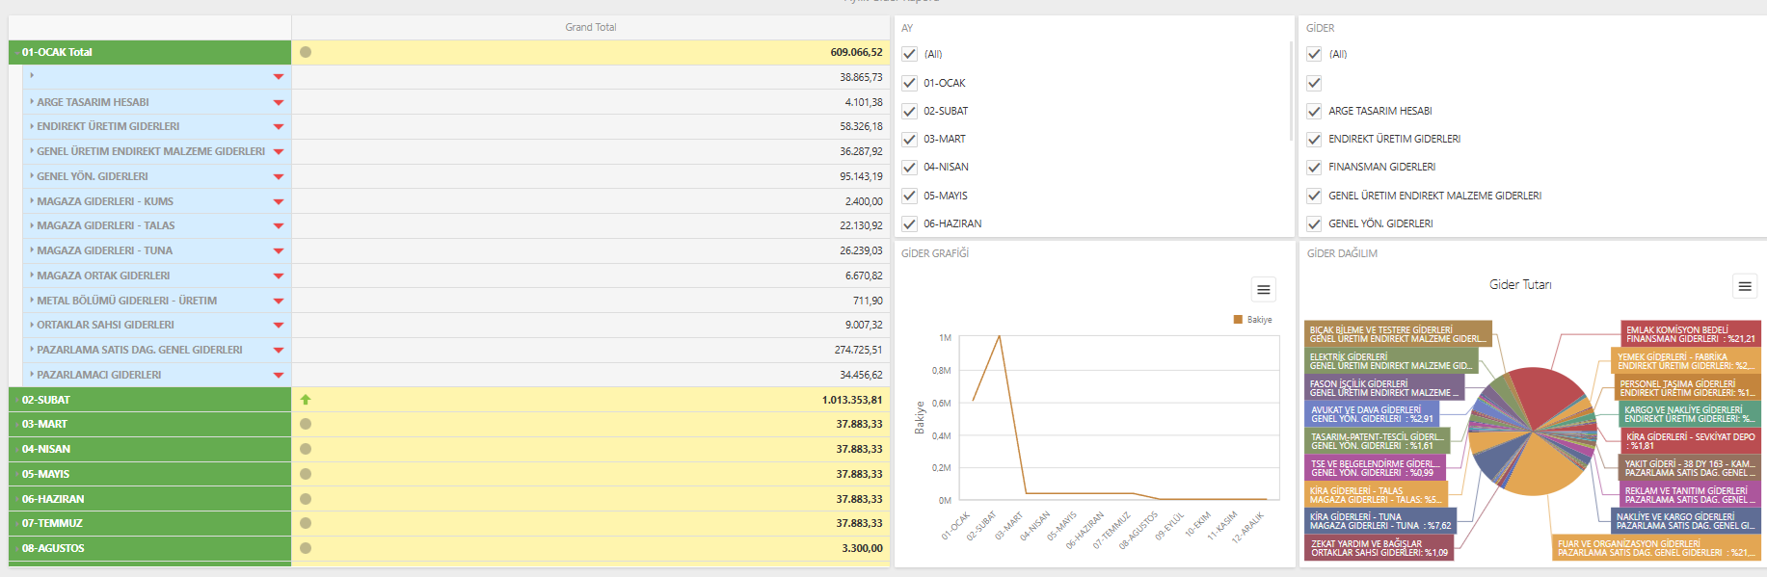Uncheck the FINANSMAN GIDERLERI filter checkbox
The height and width of the screenshot is (577, 1767).
click(1314, 167)
